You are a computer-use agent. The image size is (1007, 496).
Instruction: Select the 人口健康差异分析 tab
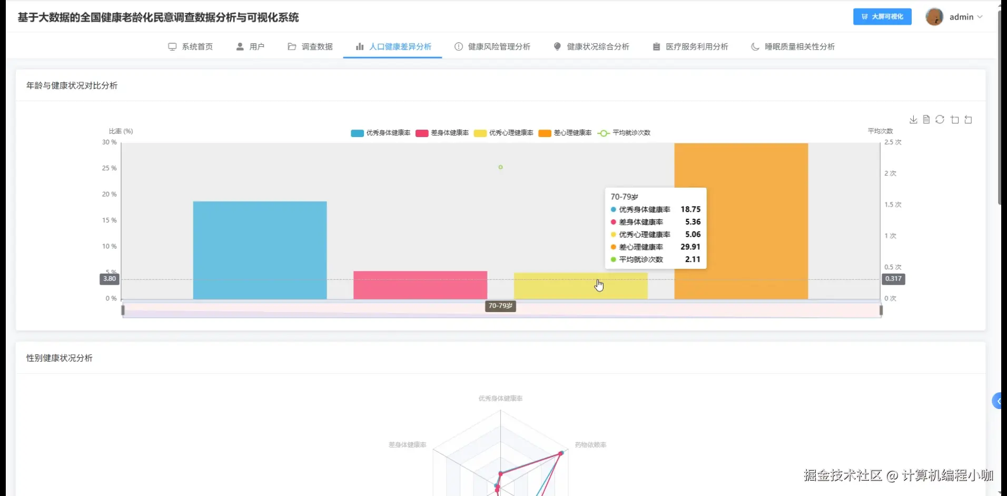pyautogui.click(x=393, y=46)
